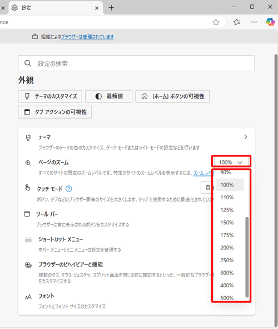Viewport: 278px width, 329px height.
Task: Launch the Copilot icon
Action: coord(270,22)
